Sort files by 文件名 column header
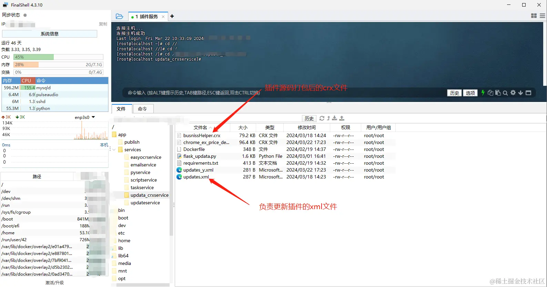The height and width of the screenshot is (287, 547). tap(202, 127)
